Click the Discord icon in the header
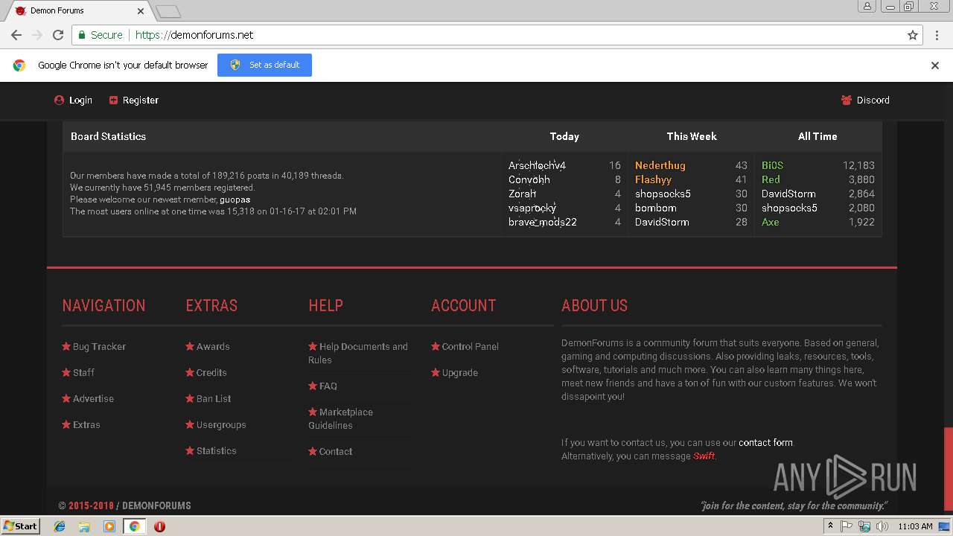The height and width of the screenshot is (536, 953). 847,100
